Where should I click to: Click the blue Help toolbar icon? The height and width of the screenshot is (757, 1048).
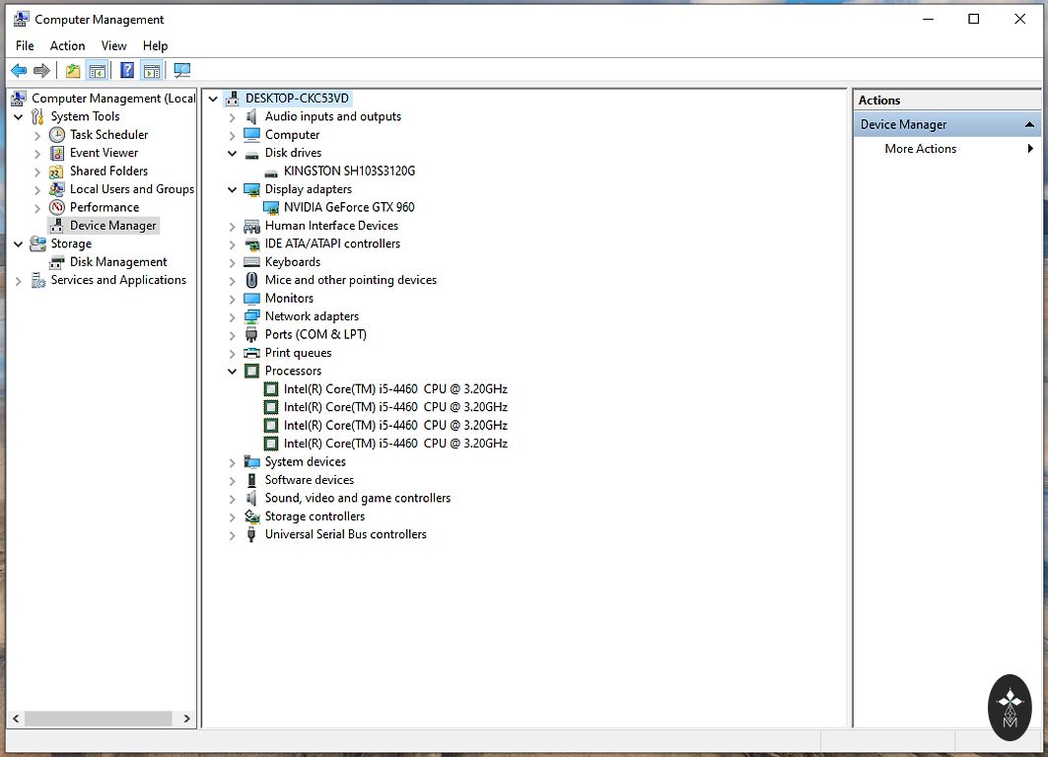point(127,70)
